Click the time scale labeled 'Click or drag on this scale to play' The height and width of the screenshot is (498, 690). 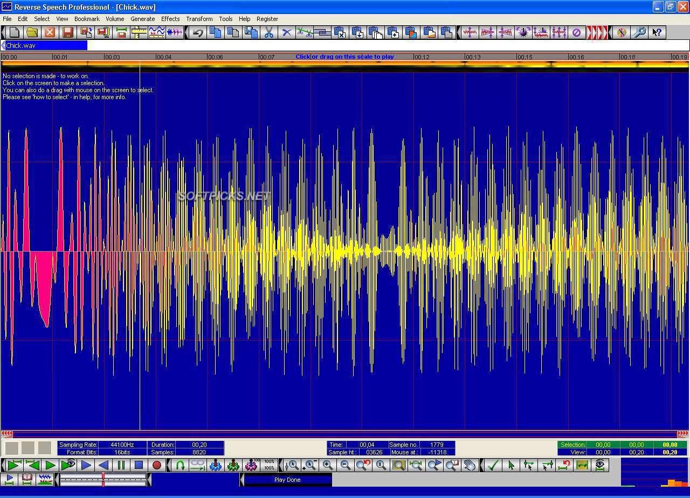coord(344,57)
